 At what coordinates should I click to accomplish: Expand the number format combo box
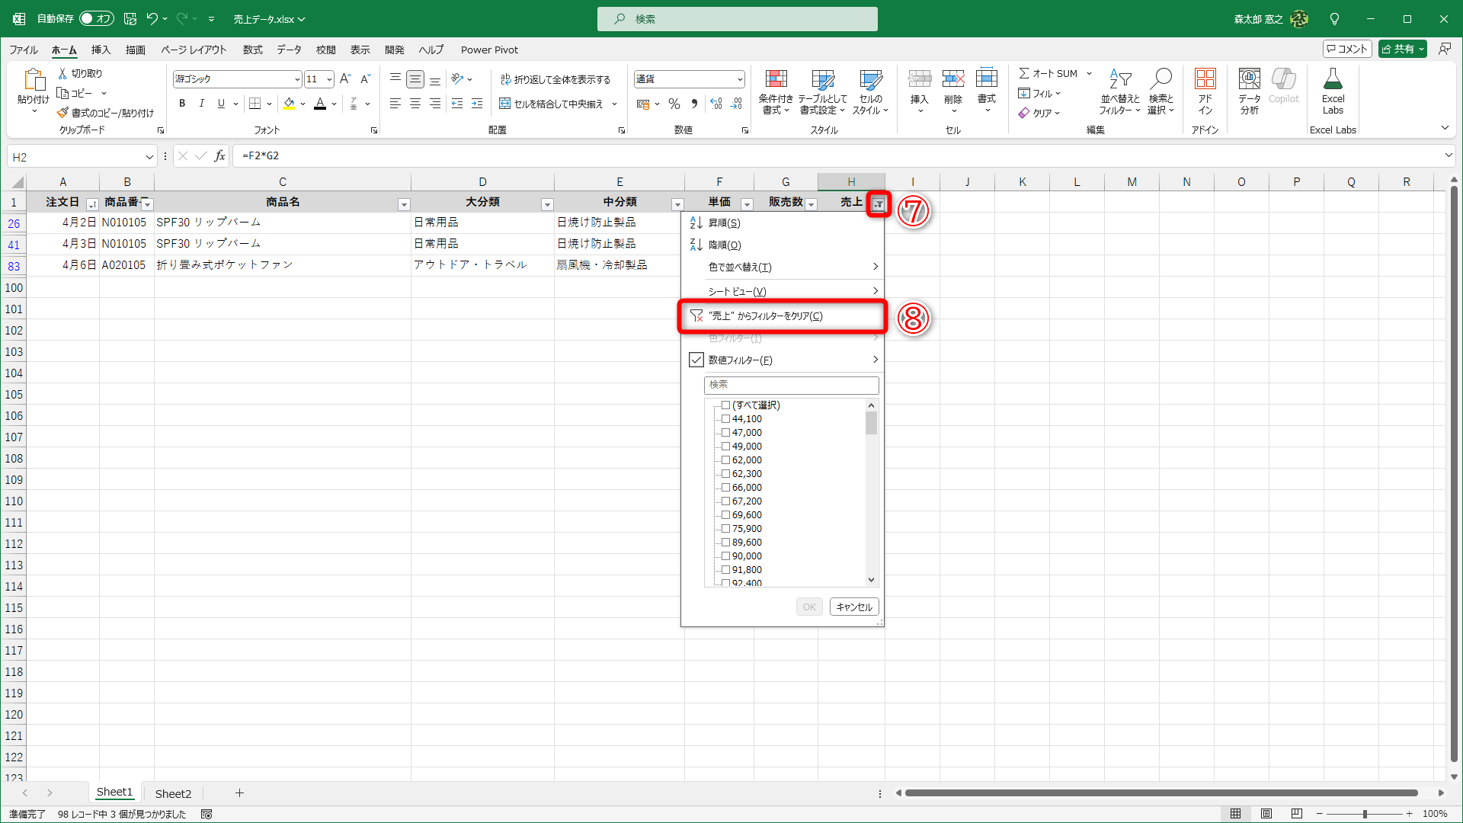click(x=739, y=79)
